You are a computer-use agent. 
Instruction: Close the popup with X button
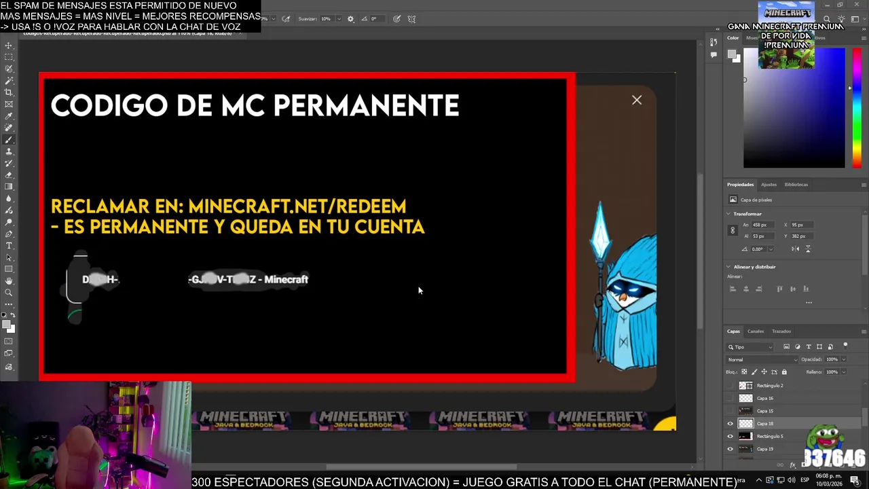637,101
